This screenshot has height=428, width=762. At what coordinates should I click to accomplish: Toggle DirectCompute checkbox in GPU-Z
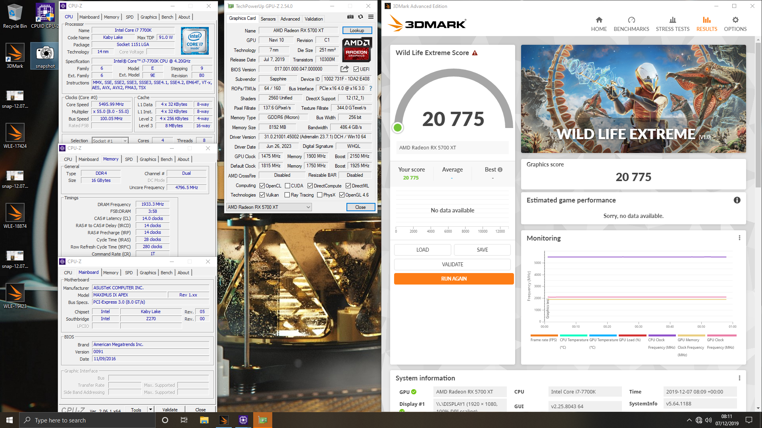click(310, 186)
